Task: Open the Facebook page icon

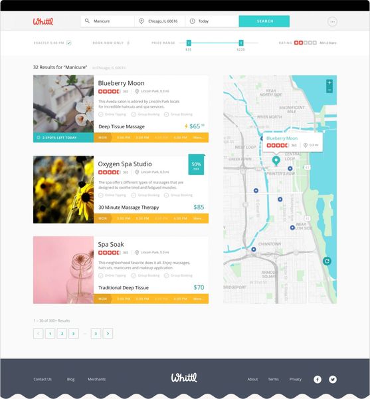Action: tap(317, 380)
